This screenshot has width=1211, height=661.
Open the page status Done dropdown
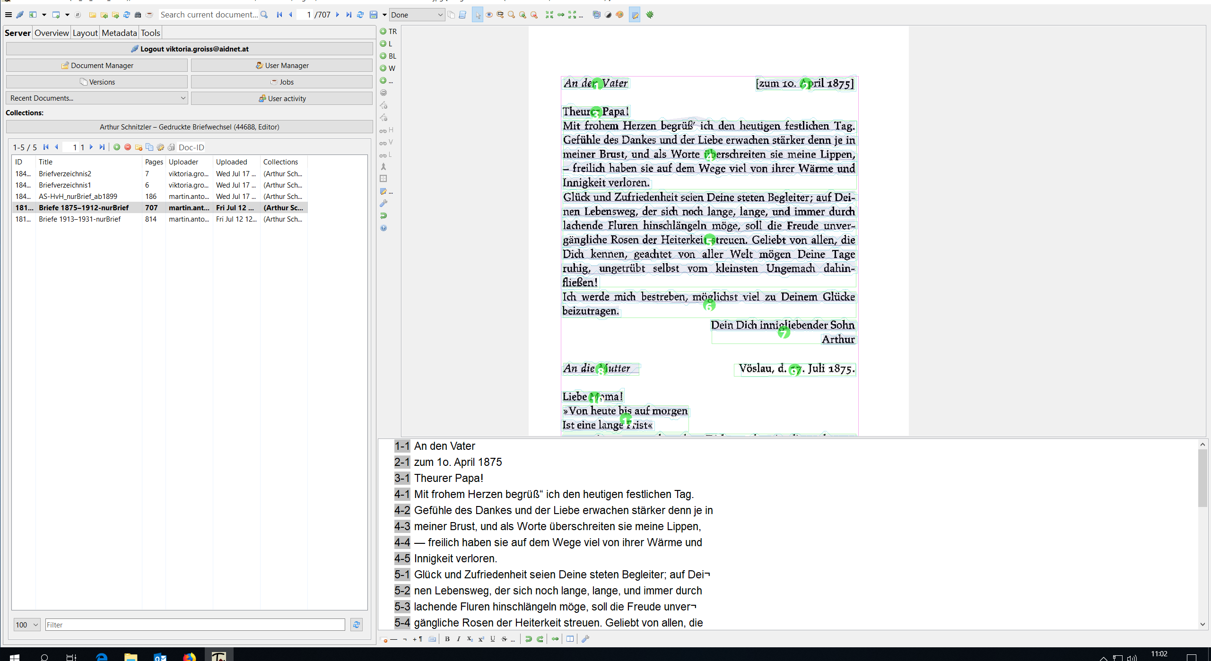417,15
